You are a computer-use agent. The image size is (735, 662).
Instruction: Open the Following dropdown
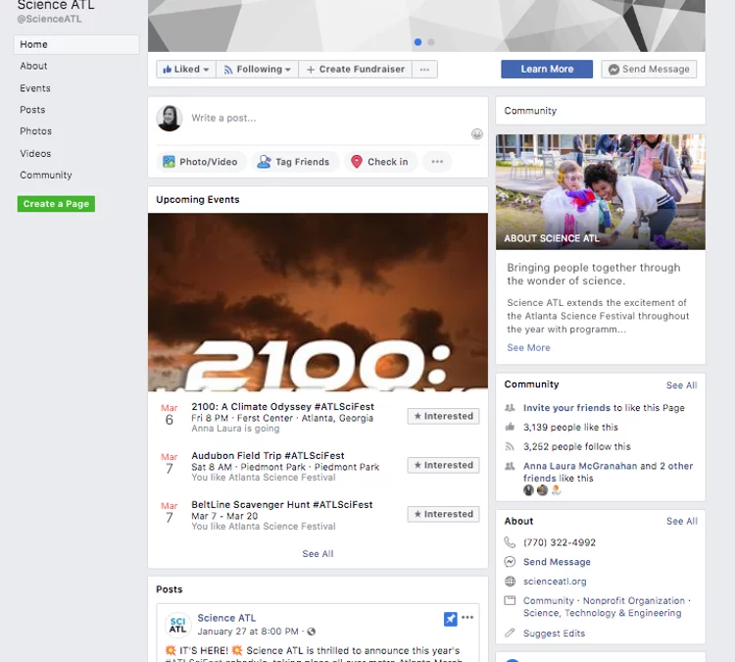point(257,70)
